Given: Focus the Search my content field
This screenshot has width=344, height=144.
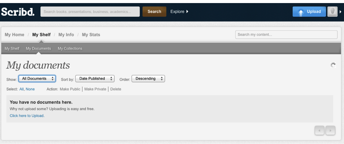Looking at the screenshot, I should point(286,35).
